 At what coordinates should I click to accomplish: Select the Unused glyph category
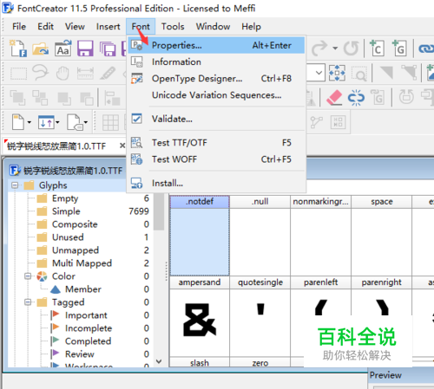point(68,237)
